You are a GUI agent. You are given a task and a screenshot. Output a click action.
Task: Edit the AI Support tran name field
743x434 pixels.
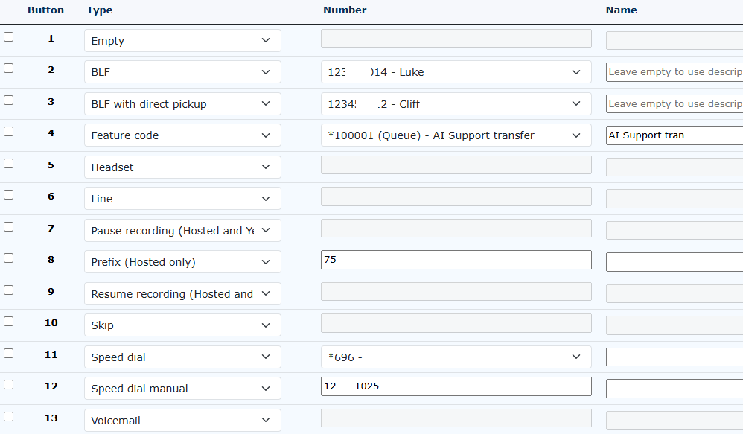pos(674,135)
